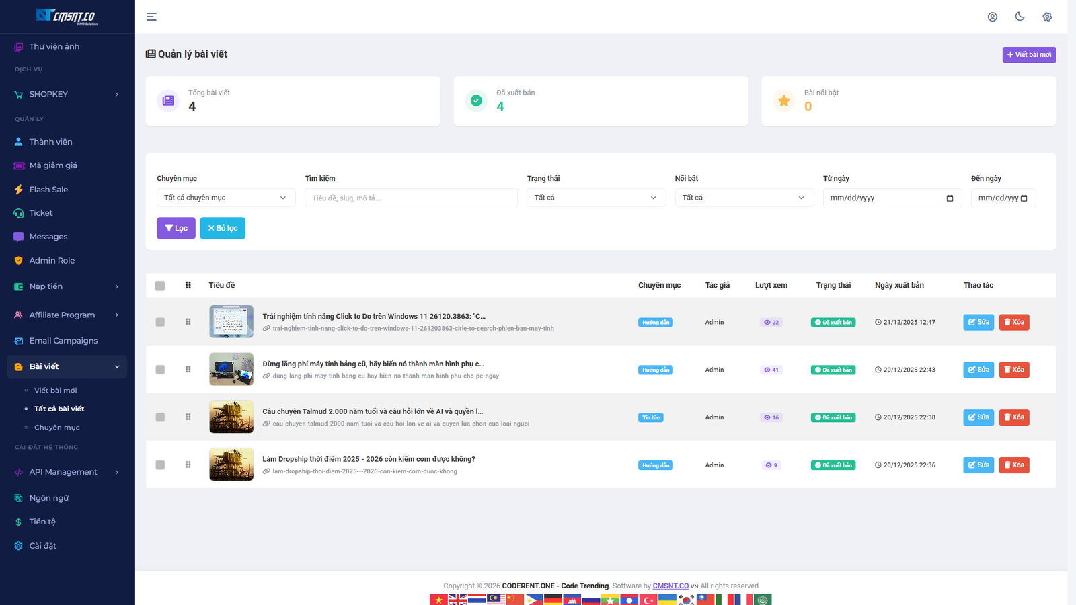Viewport: 1076px width, 605px height.
Task: Select the checkbox of the Dropship article row
Action: (x=160, y=465)
